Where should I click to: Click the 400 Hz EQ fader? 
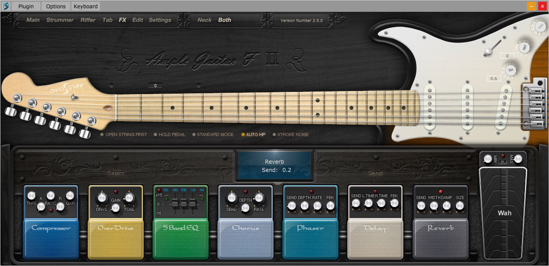coord(175,204)
